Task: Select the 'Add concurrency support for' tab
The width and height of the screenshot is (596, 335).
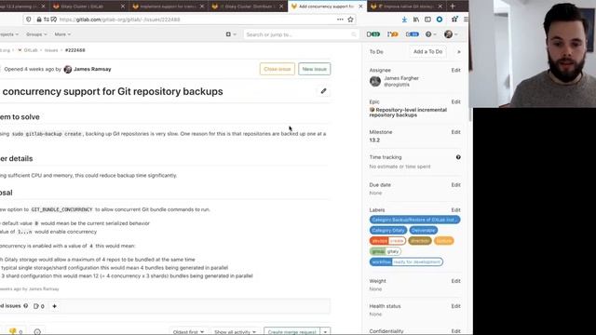Action: pos(326,7)
